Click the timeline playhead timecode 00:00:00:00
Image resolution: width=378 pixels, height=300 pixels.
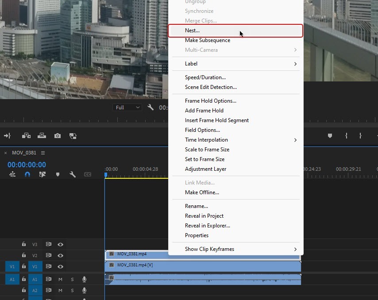coord(27,165)
